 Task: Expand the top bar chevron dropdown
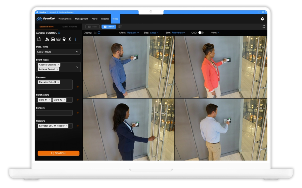coord(259,12)
